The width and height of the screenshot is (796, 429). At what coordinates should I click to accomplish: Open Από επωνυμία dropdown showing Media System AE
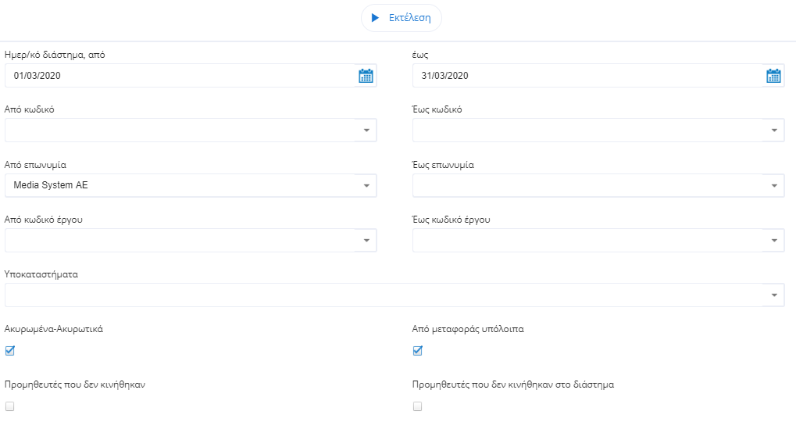366,186
